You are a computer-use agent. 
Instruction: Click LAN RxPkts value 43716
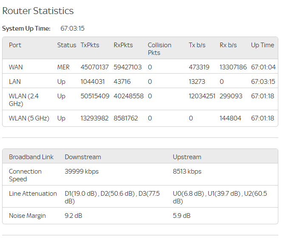(x=122, y=82)
